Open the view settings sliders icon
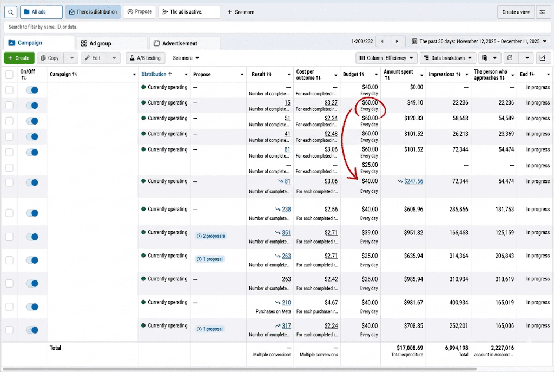 (x=542, y=12)
